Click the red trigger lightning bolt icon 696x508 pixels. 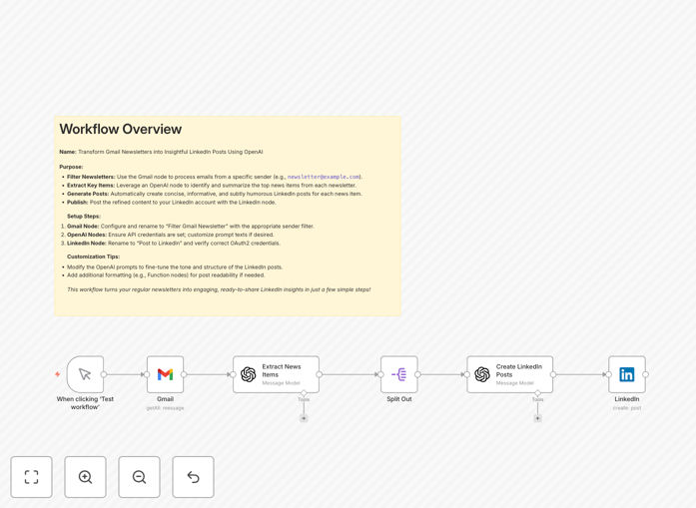coord(57,374)
